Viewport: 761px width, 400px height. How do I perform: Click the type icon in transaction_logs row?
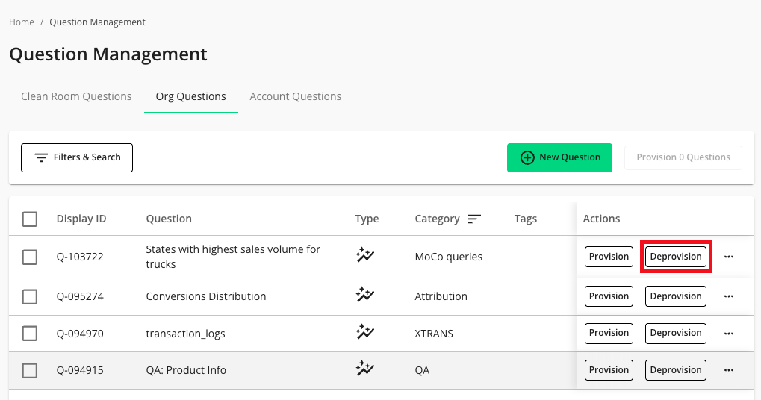point(364,333)
